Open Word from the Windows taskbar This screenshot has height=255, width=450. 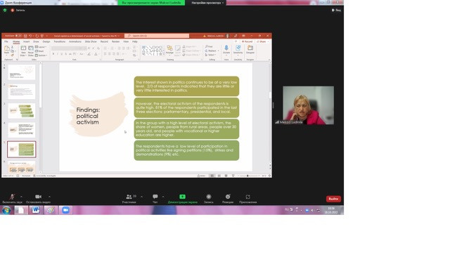point(36,210)
